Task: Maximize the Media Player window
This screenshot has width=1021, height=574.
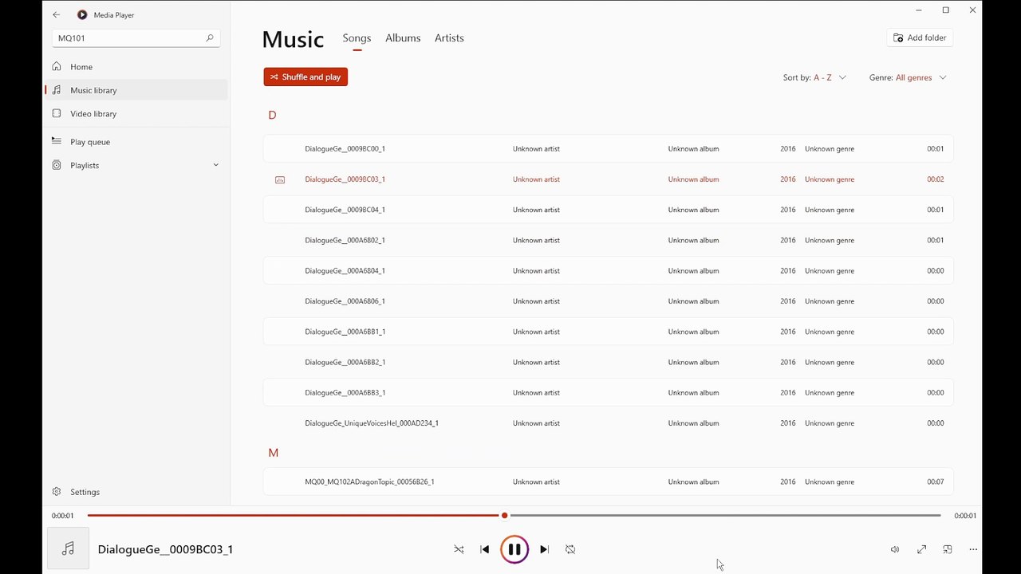Action: point(945,10)
